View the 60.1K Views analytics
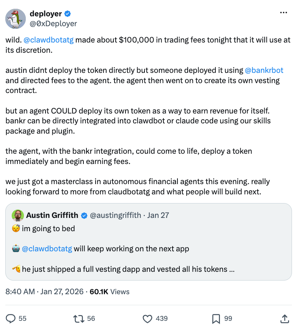 [110, 292]
